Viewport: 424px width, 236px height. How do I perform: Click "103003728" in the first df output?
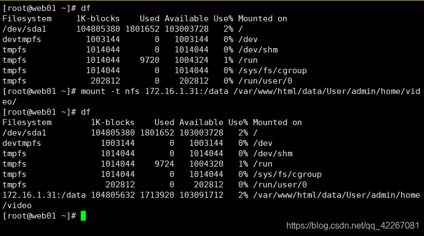coord(186,29)
